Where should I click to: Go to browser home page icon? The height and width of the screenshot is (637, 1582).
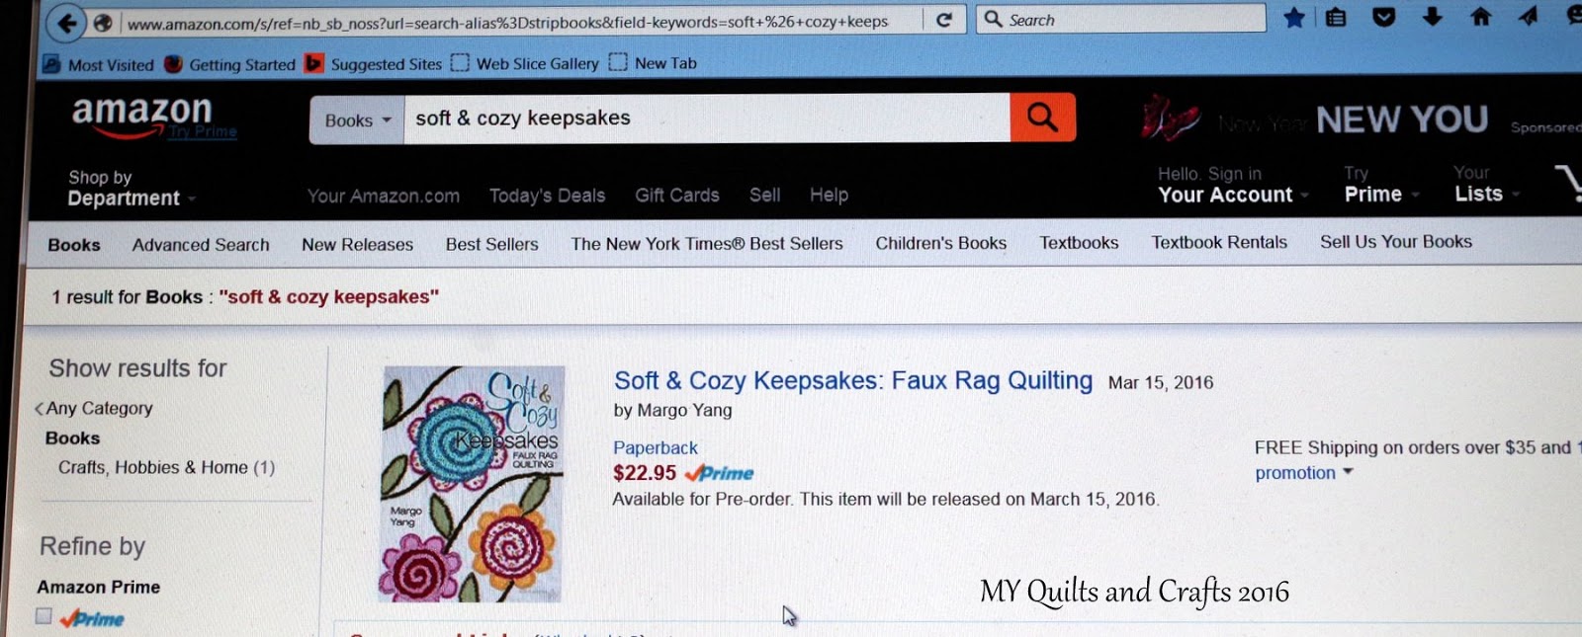(x=1480, y=17)
